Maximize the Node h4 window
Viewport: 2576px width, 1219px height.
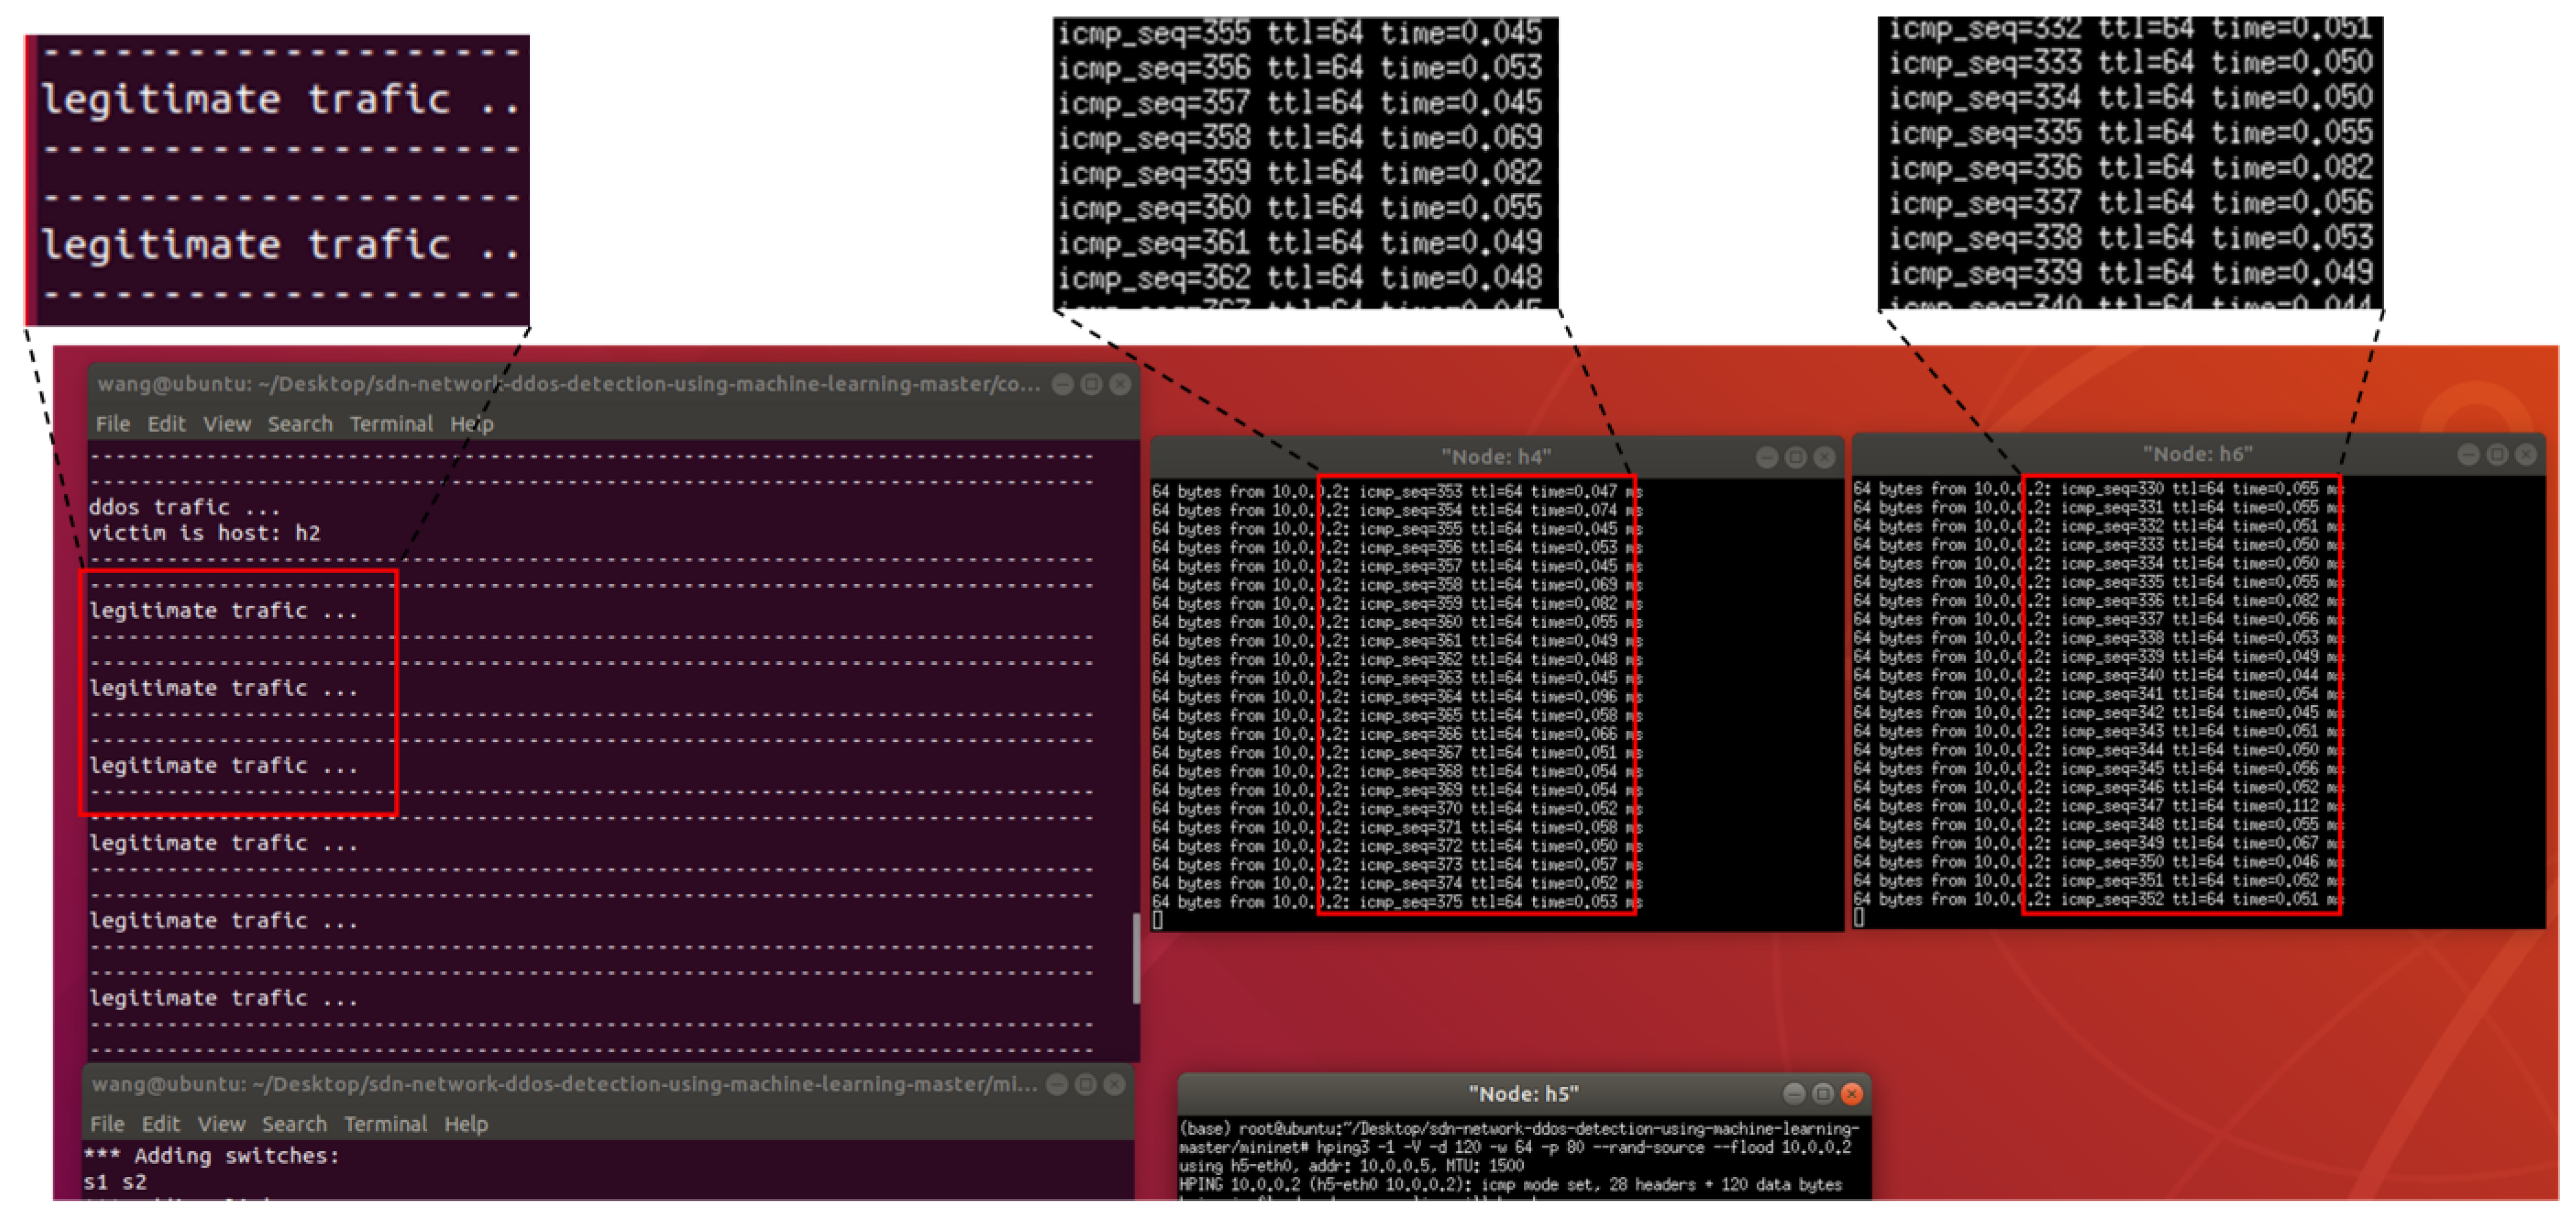[x=1795, y=457]
